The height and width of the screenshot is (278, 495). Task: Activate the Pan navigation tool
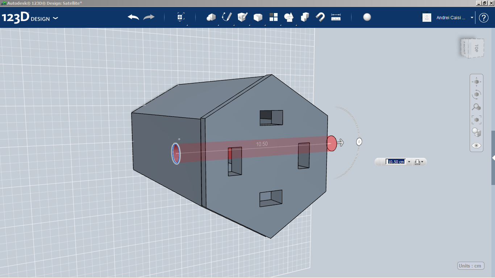point(477,82)
